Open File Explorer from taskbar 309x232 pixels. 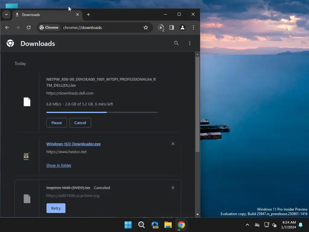168,225
